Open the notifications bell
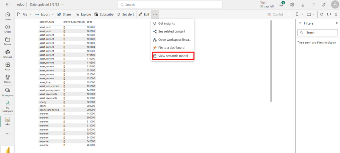The height and width of the screenshot is (153, 340). [281, 5]
